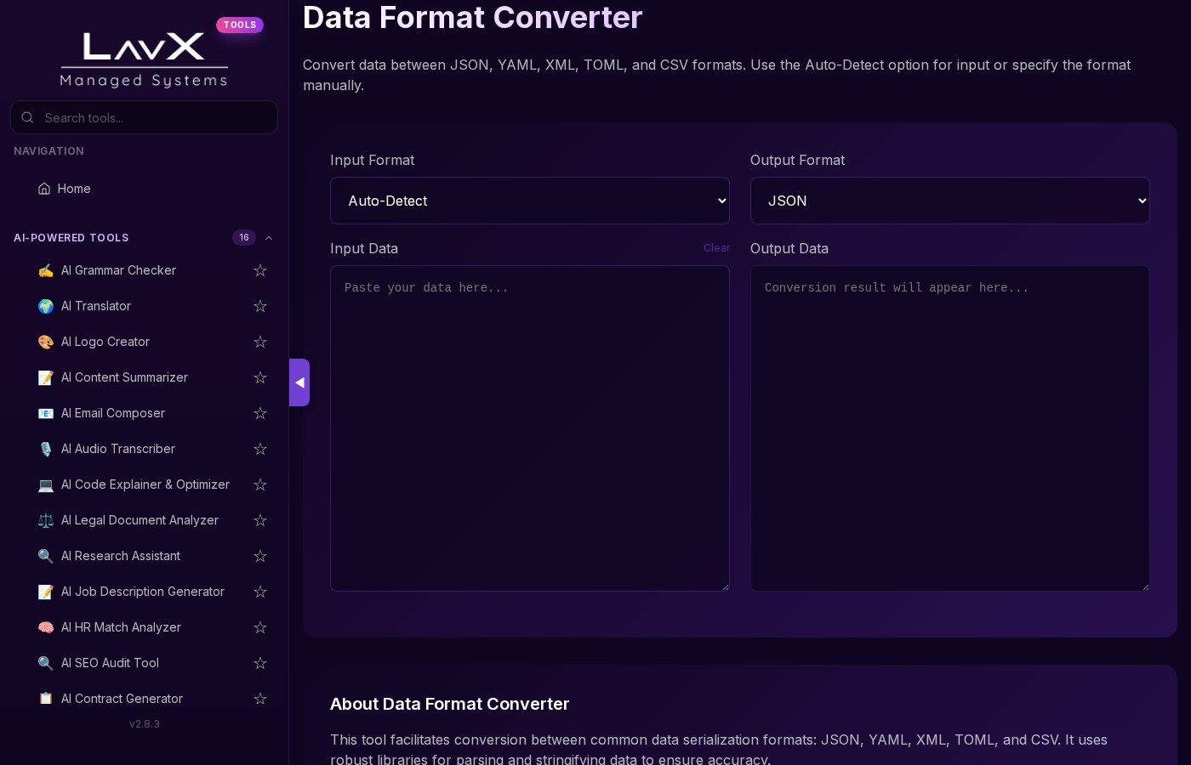Click the AI Audio Transcriber microphone icon
Viewport: 1191px width, 765px height.
click(46, 449)
